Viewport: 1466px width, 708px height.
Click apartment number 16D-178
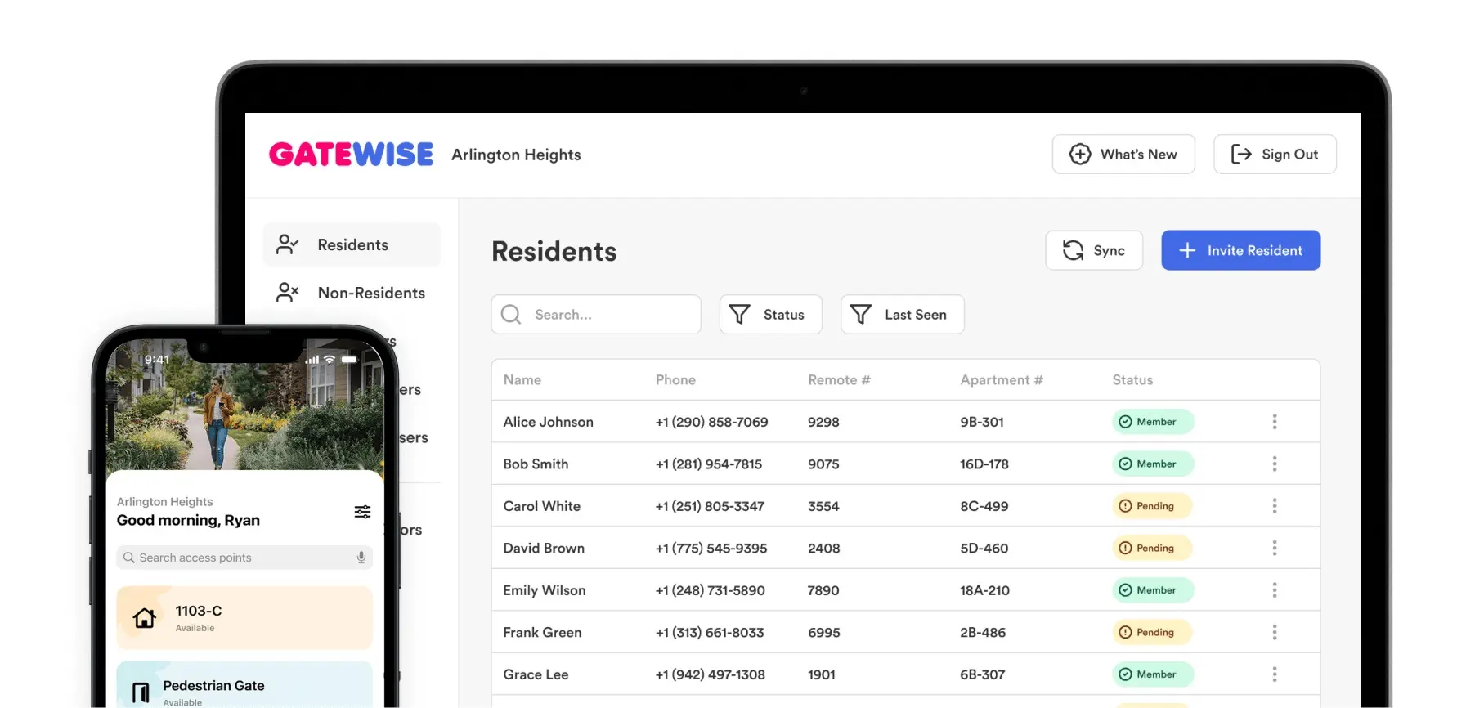pyautogui.click(x=984, y=464)
